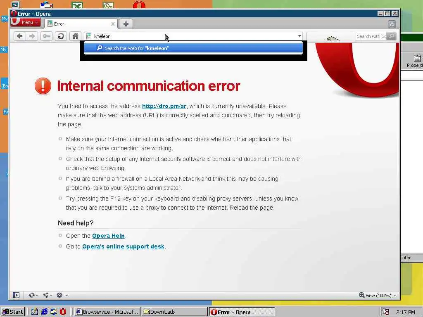The width and height of the screenshot is (423, 317).
Task: Open the address bar history dropdown arrow
Action: pyautogui.click(x=299, y=36)
